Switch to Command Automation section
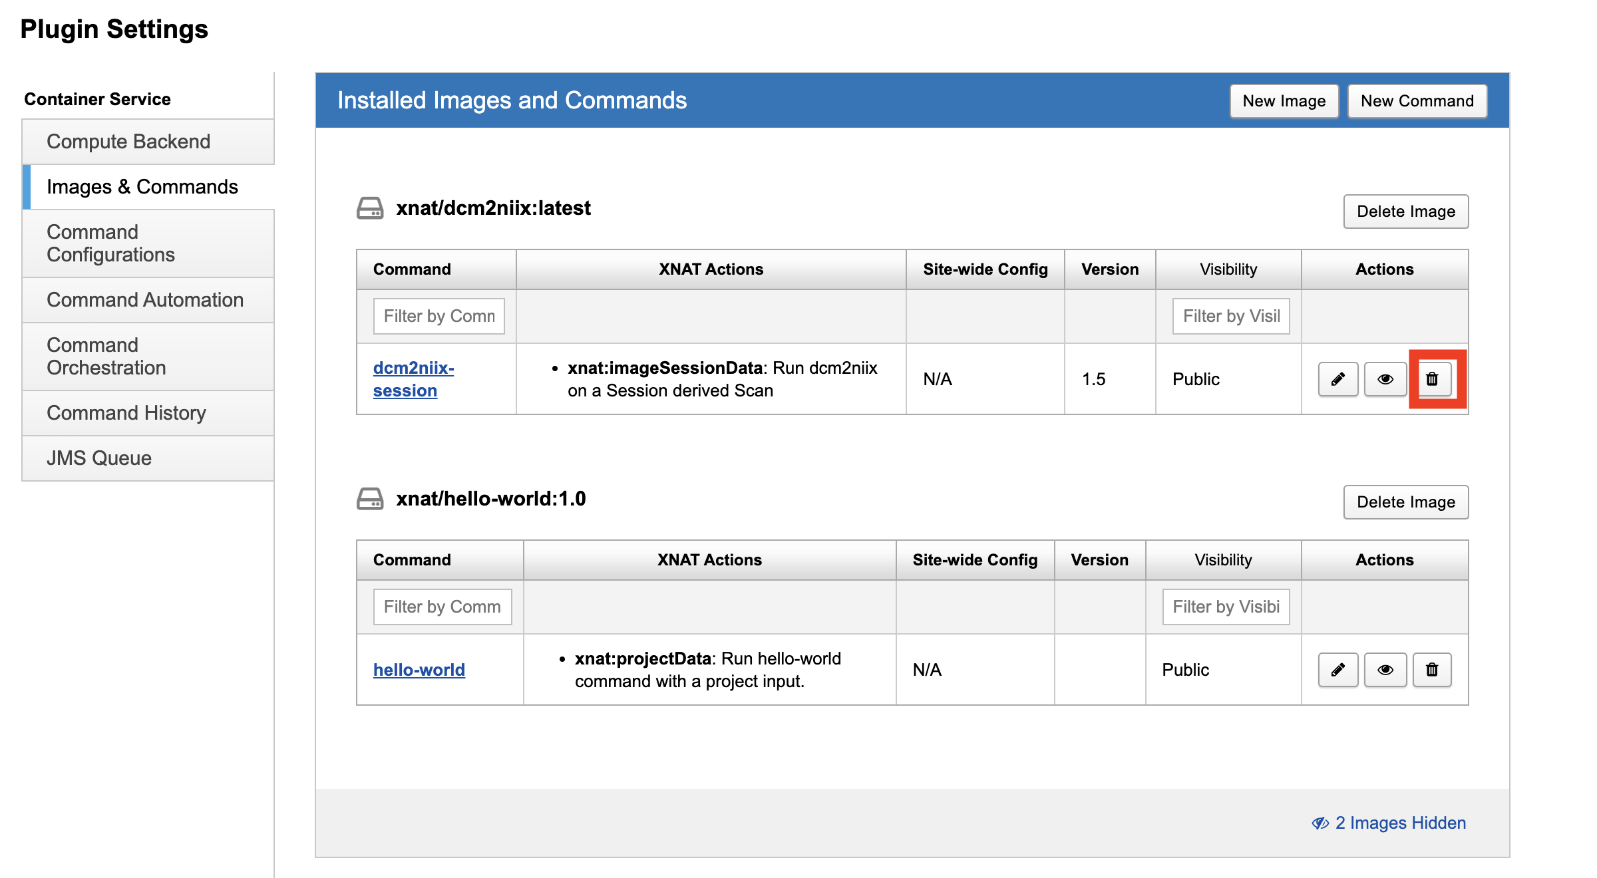Image resolution: width=1597 pixels, height=878 pixels. 145,300
